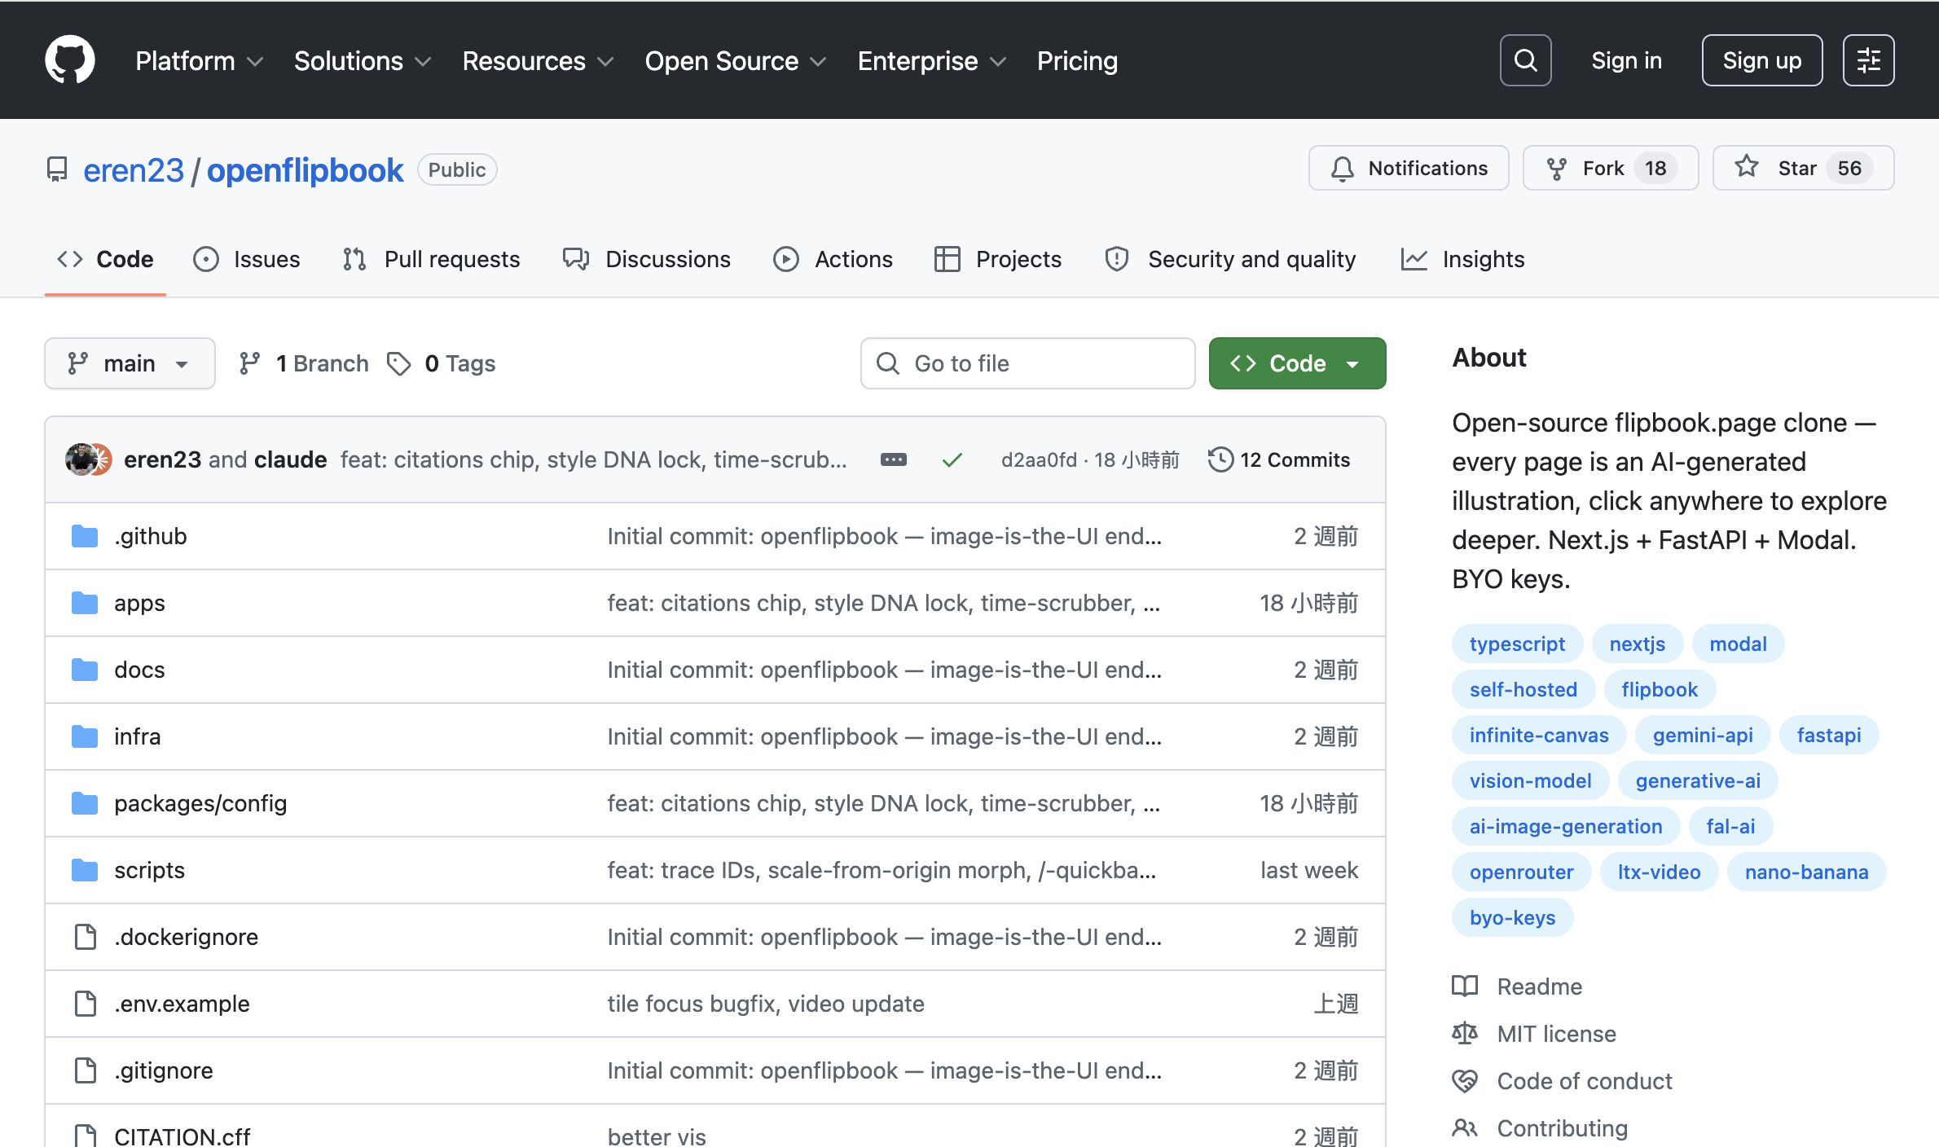Click the tag icon beside 0 Tags
The width and height of the screenshot is (1939, 1147).
[398, 363]
